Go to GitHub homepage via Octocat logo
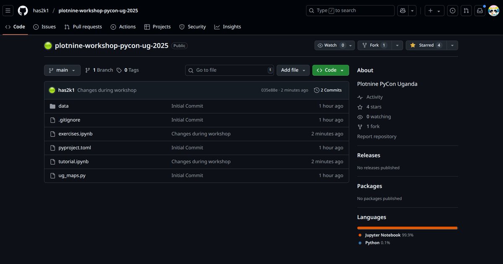Screen dimensions: 503x264 click(23, 10)
